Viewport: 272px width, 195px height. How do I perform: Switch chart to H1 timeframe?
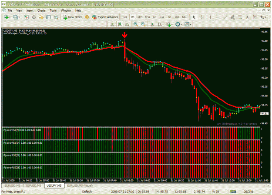[x=155, y=17]
